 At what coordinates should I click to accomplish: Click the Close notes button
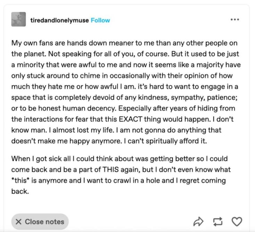click(x=40, y=222)
